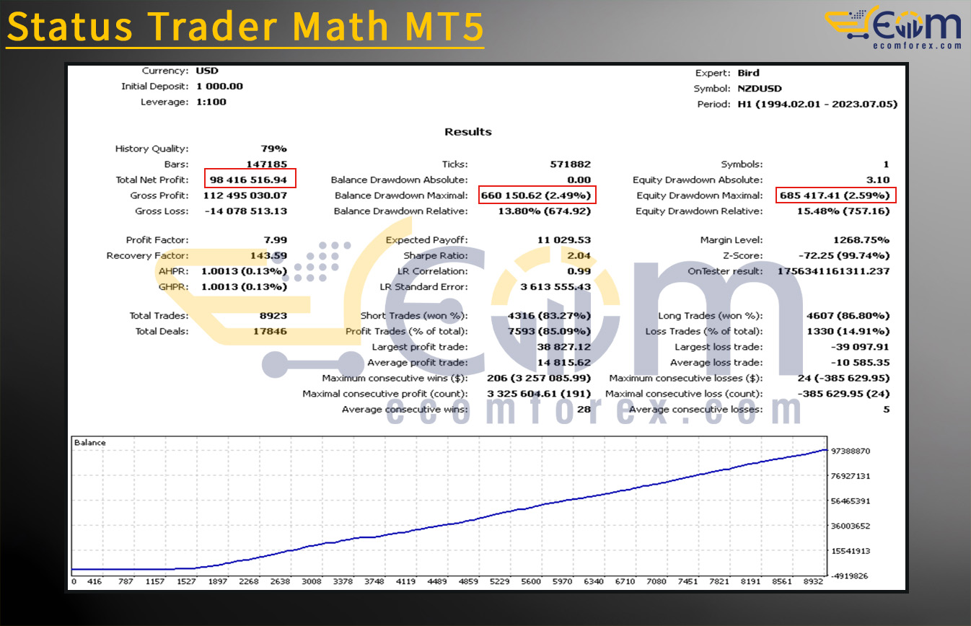Click the Loss Trades value 1330 (14.91%)
Image resolution: width=971 pixels, height=626 pixels.
coord(848,332)
